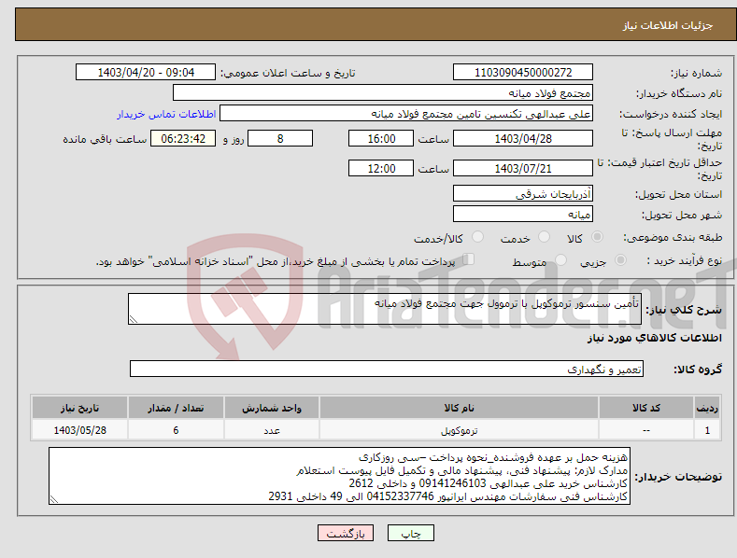Click the کد کالا column header
This screenshot has width=737, height=558.
point(646,408)
